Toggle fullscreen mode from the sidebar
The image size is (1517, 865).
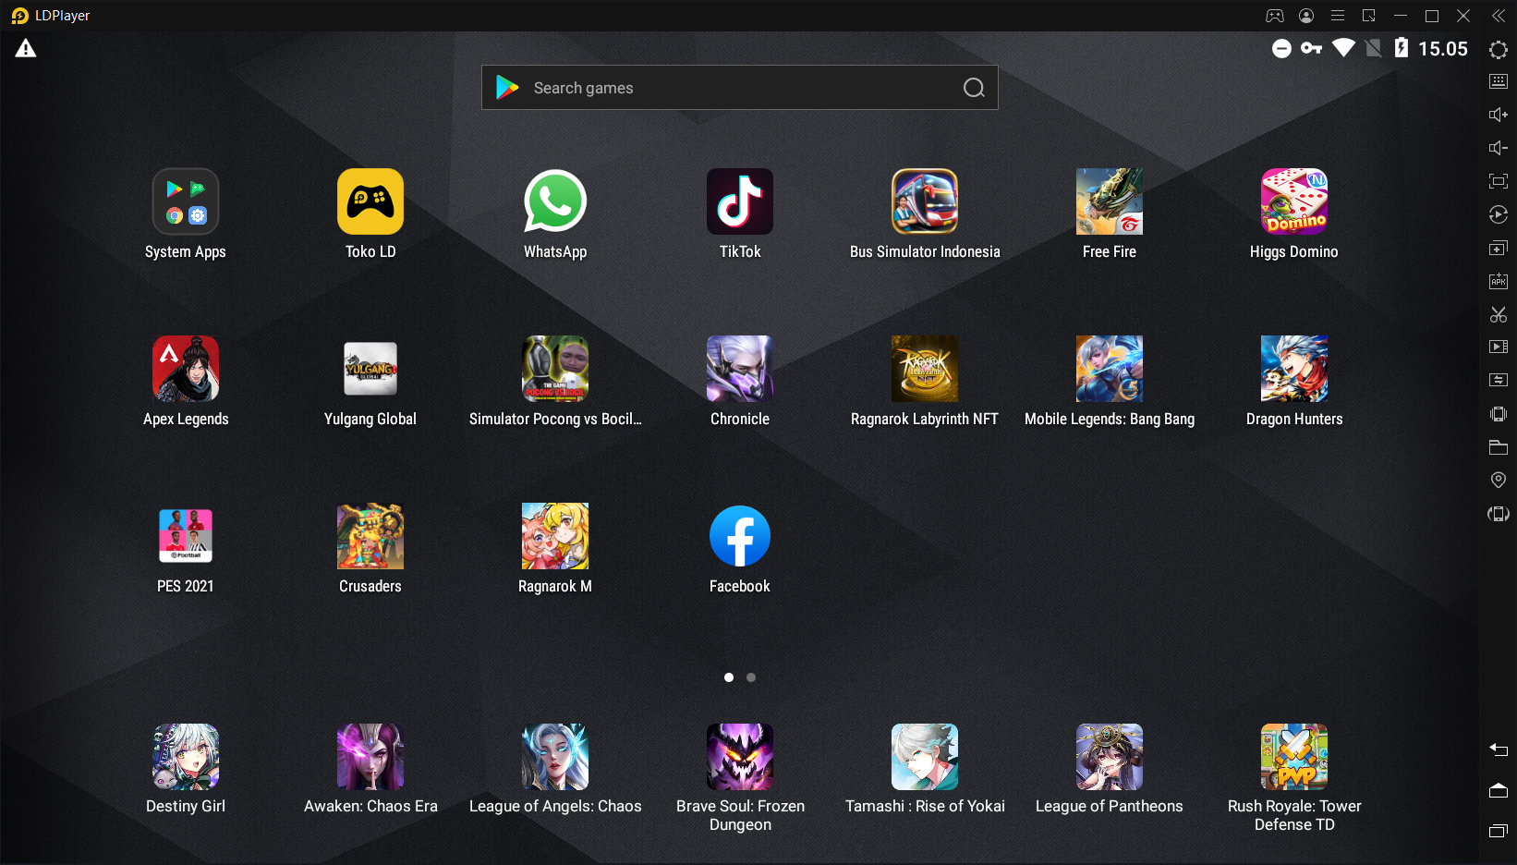pos(1499,181)
